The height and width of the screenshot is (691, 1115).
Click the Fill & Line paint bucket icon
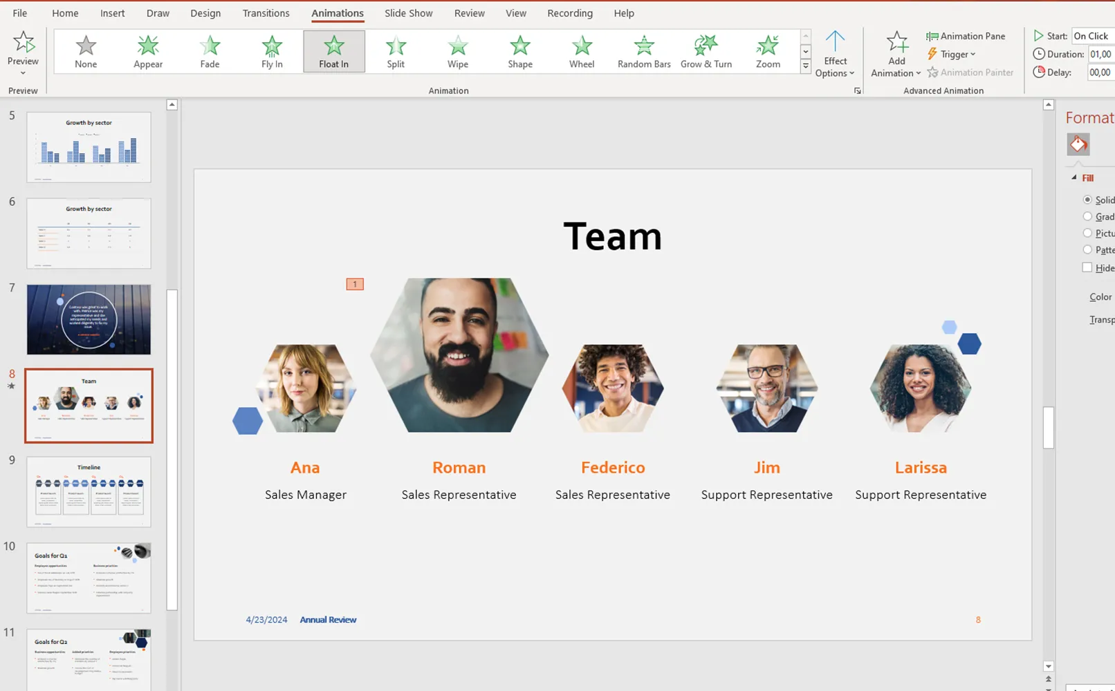1078,144
